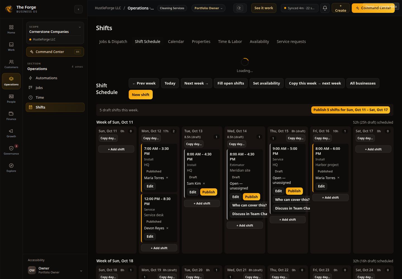
Task: Click the All businesses button
Action: [x=363, y=83]
